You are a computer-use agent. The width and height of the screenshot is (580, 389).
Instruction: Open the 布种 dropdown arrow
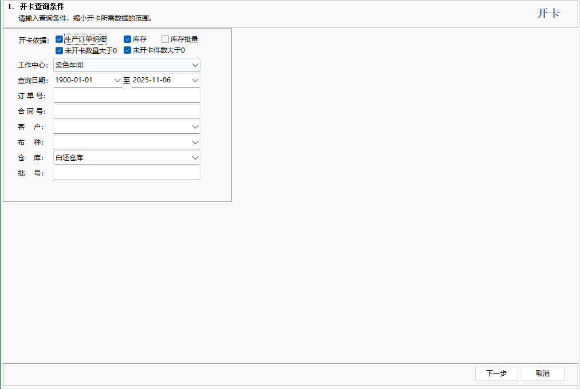point(195,142)
